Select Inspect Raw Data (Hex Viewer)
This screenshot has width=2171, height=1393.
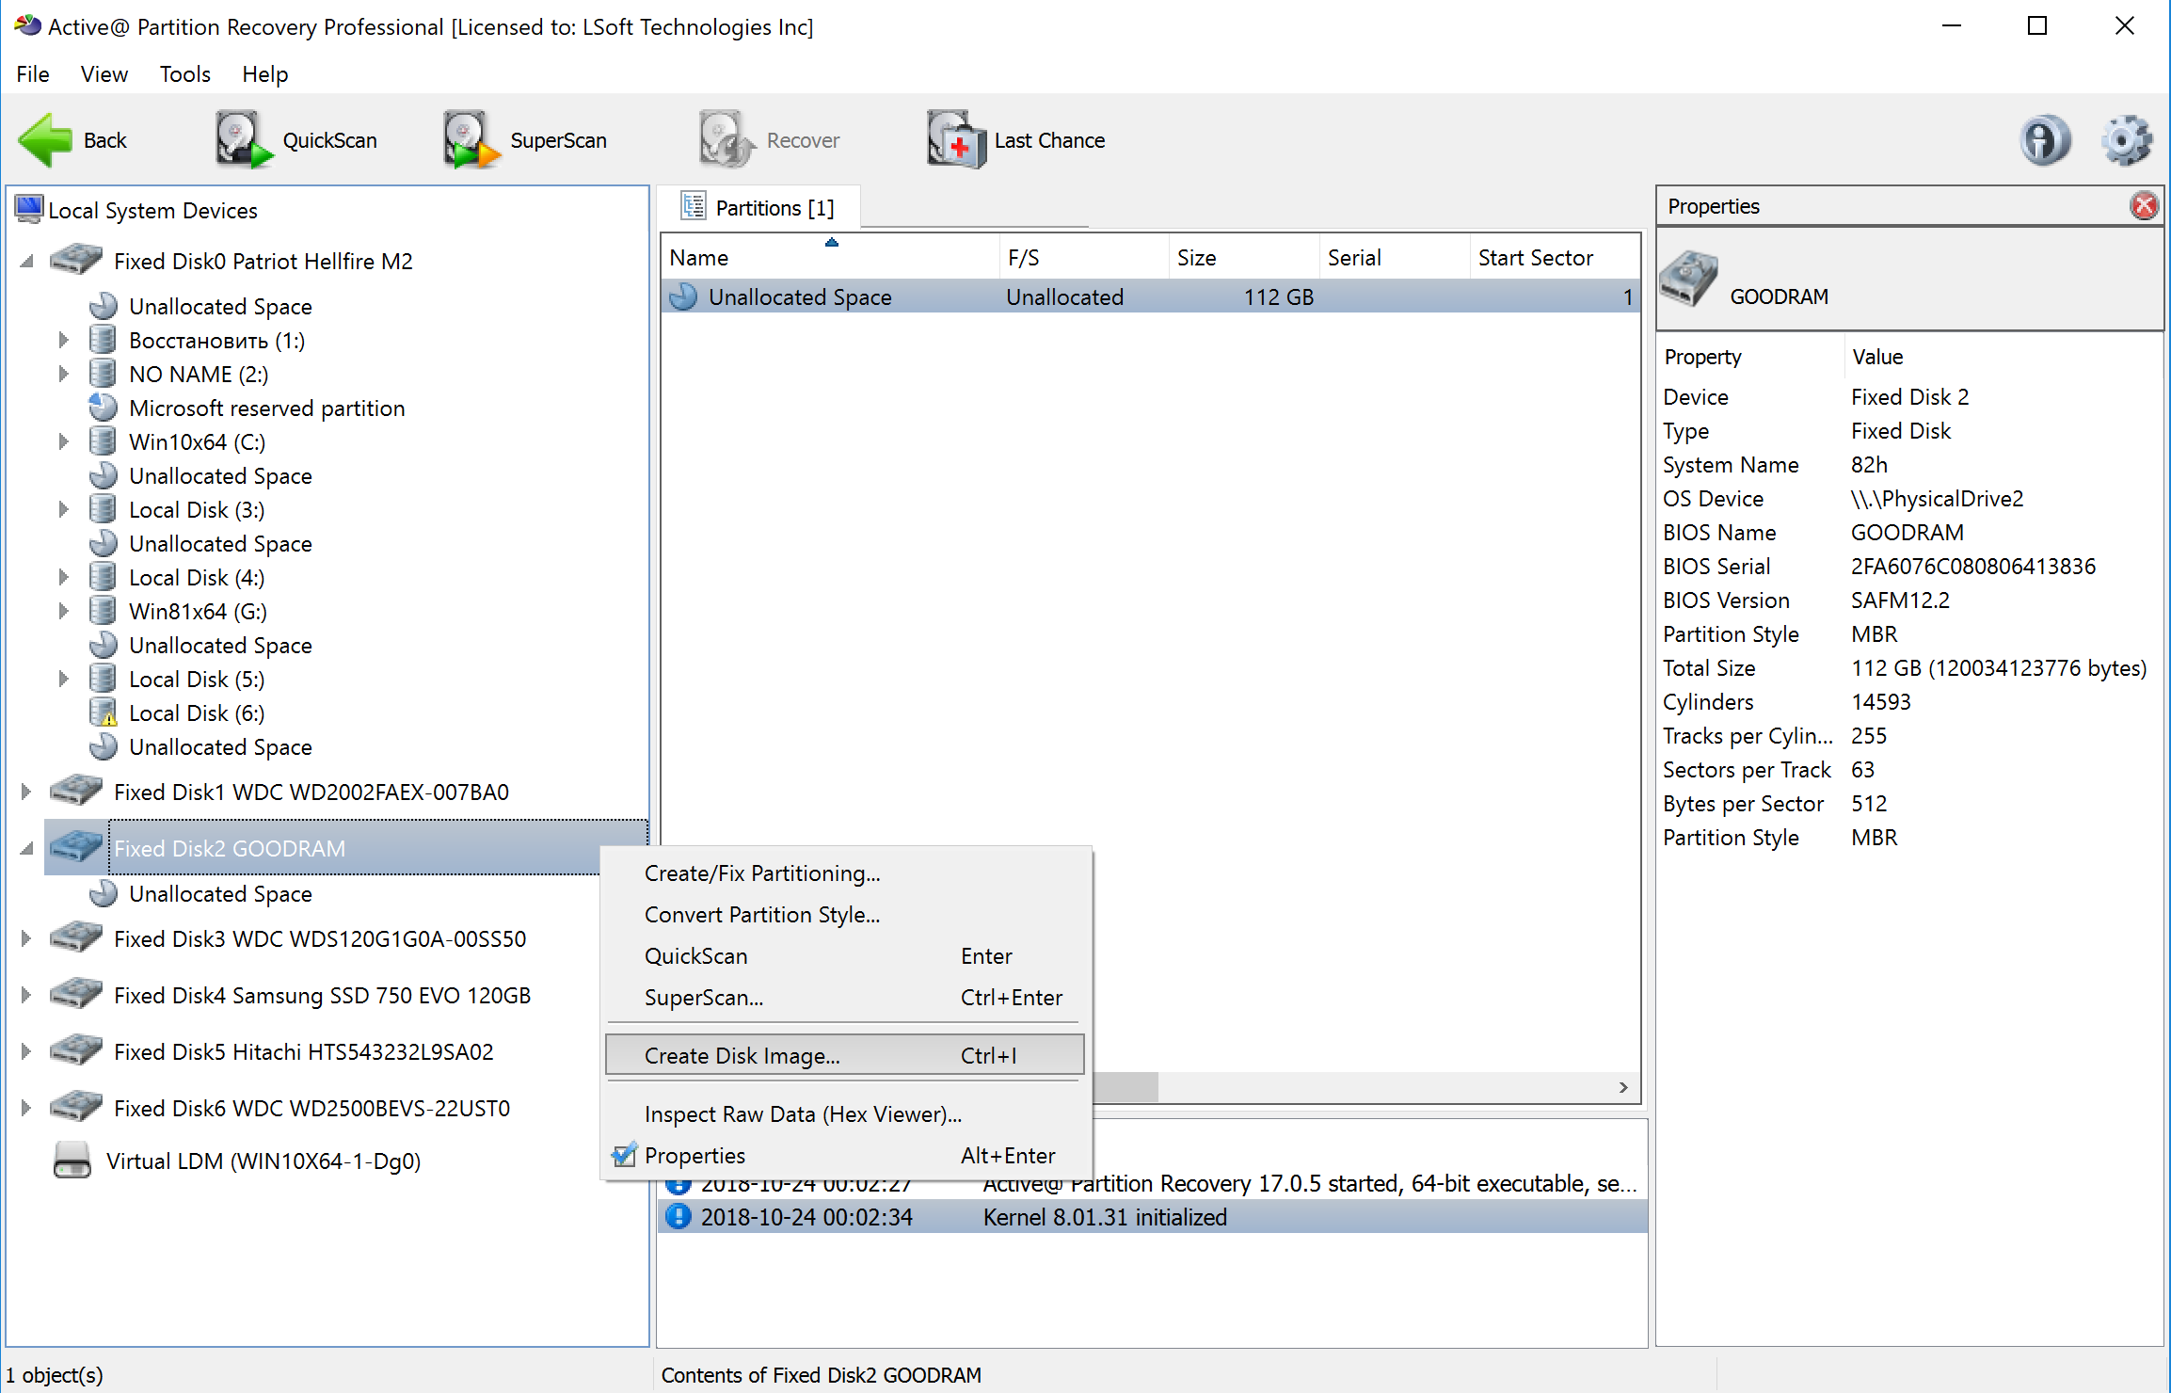pos(802,1113)
